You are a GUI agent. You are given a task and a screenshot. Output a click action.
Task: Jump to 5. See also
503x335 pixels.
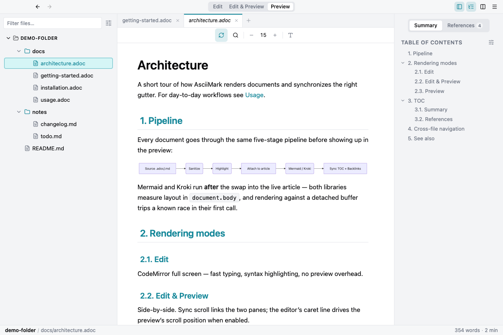pos(421,139)
